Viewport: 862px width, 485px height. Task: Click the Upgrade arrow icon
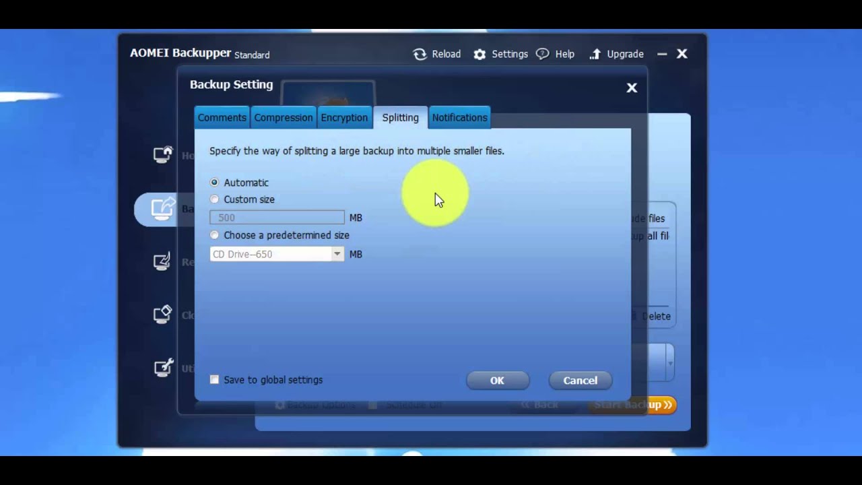(595, 55)
